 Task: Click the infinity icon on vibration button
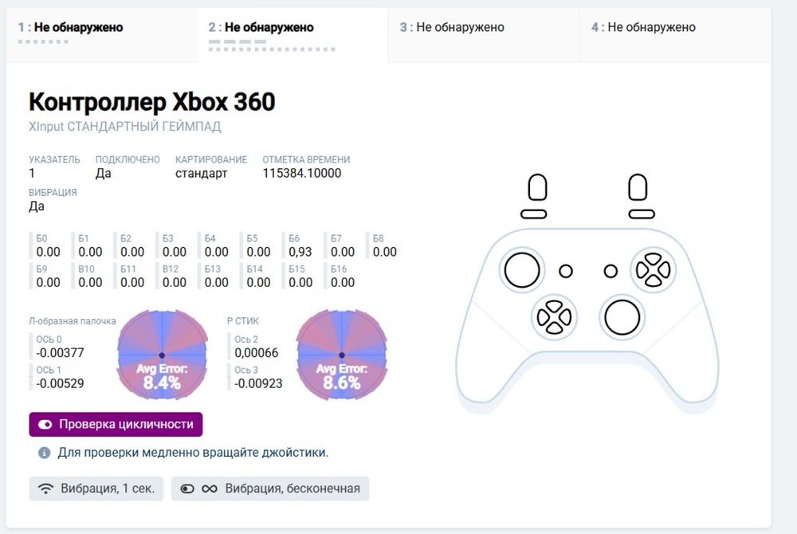pos(210,489)
